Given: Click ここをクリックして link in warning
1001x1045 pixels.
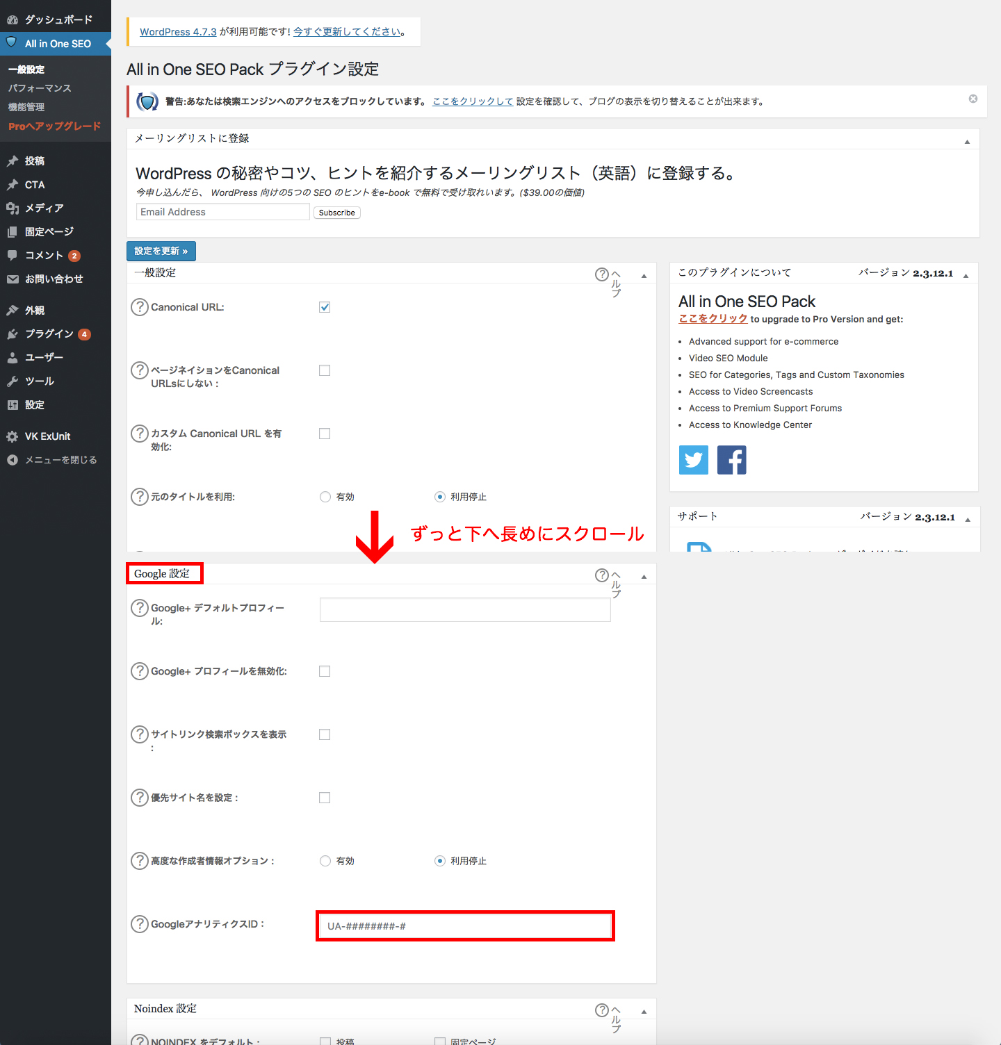Looking at the screenshot, I should (x=473, y=101).
